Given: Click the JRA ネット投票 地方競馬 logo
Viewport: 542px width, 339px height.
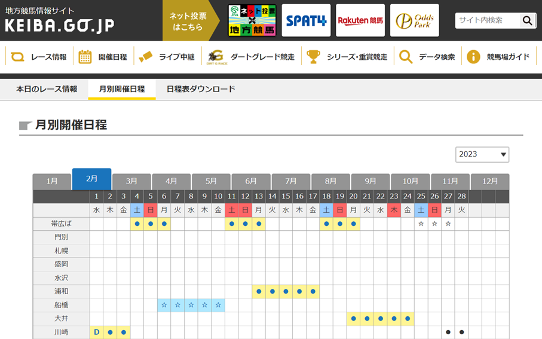Looking at the screenshot, I should click(252, 21).
